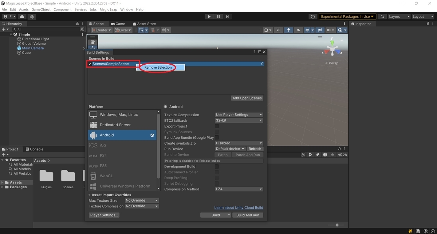The height and width of the screenshot is (234, 437).
Task: Click the Player Settings button
Action: (104, 215)
